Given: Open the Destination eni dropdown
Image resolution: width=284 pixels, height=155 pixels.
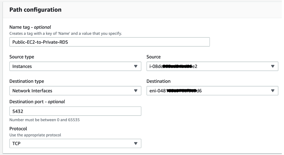Looking at the screenshot, I should point(208,91).
